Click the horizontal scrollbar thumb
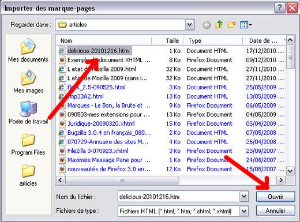The height and width of the screenshot is (222, 300). click(x=122, y=180)
